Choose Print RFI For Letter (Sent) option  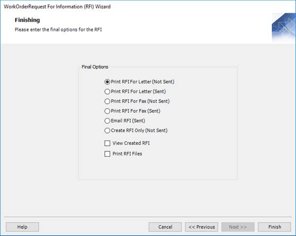point(108,92)
